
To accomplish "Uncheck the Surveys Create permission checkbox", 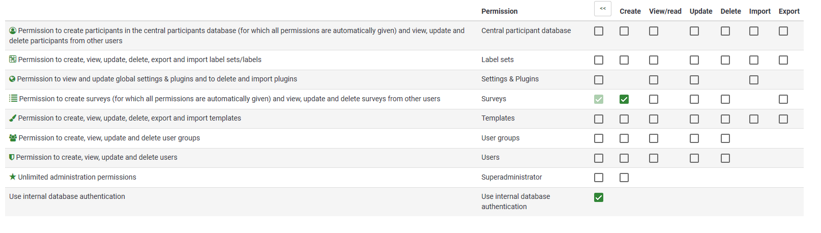I will pos(624,99).
